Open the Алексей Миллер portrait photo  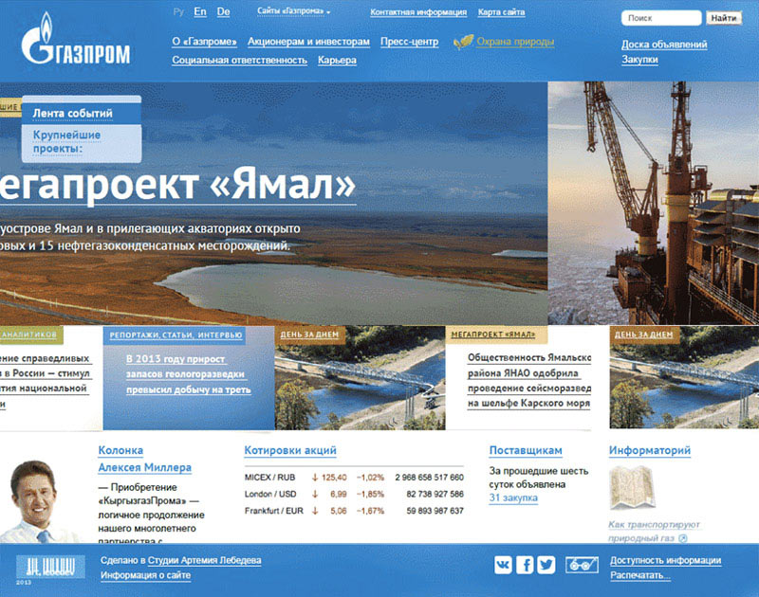pos(38,503)
